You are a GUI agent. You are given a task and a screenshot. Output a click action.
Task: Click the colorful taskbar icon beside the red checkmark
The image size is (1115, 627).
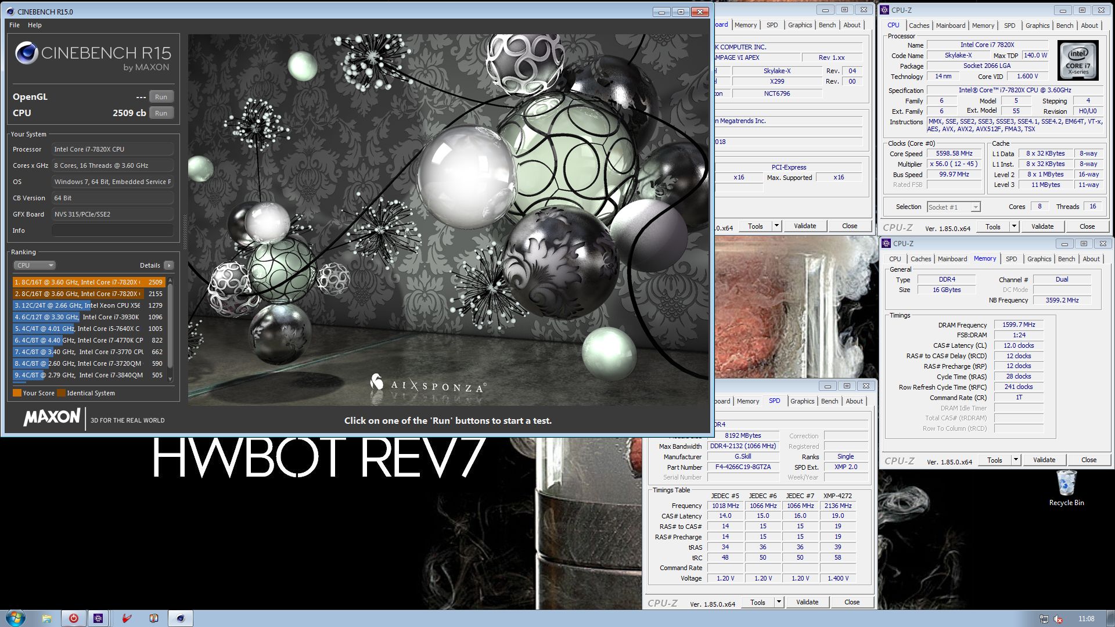pos(153,619)
